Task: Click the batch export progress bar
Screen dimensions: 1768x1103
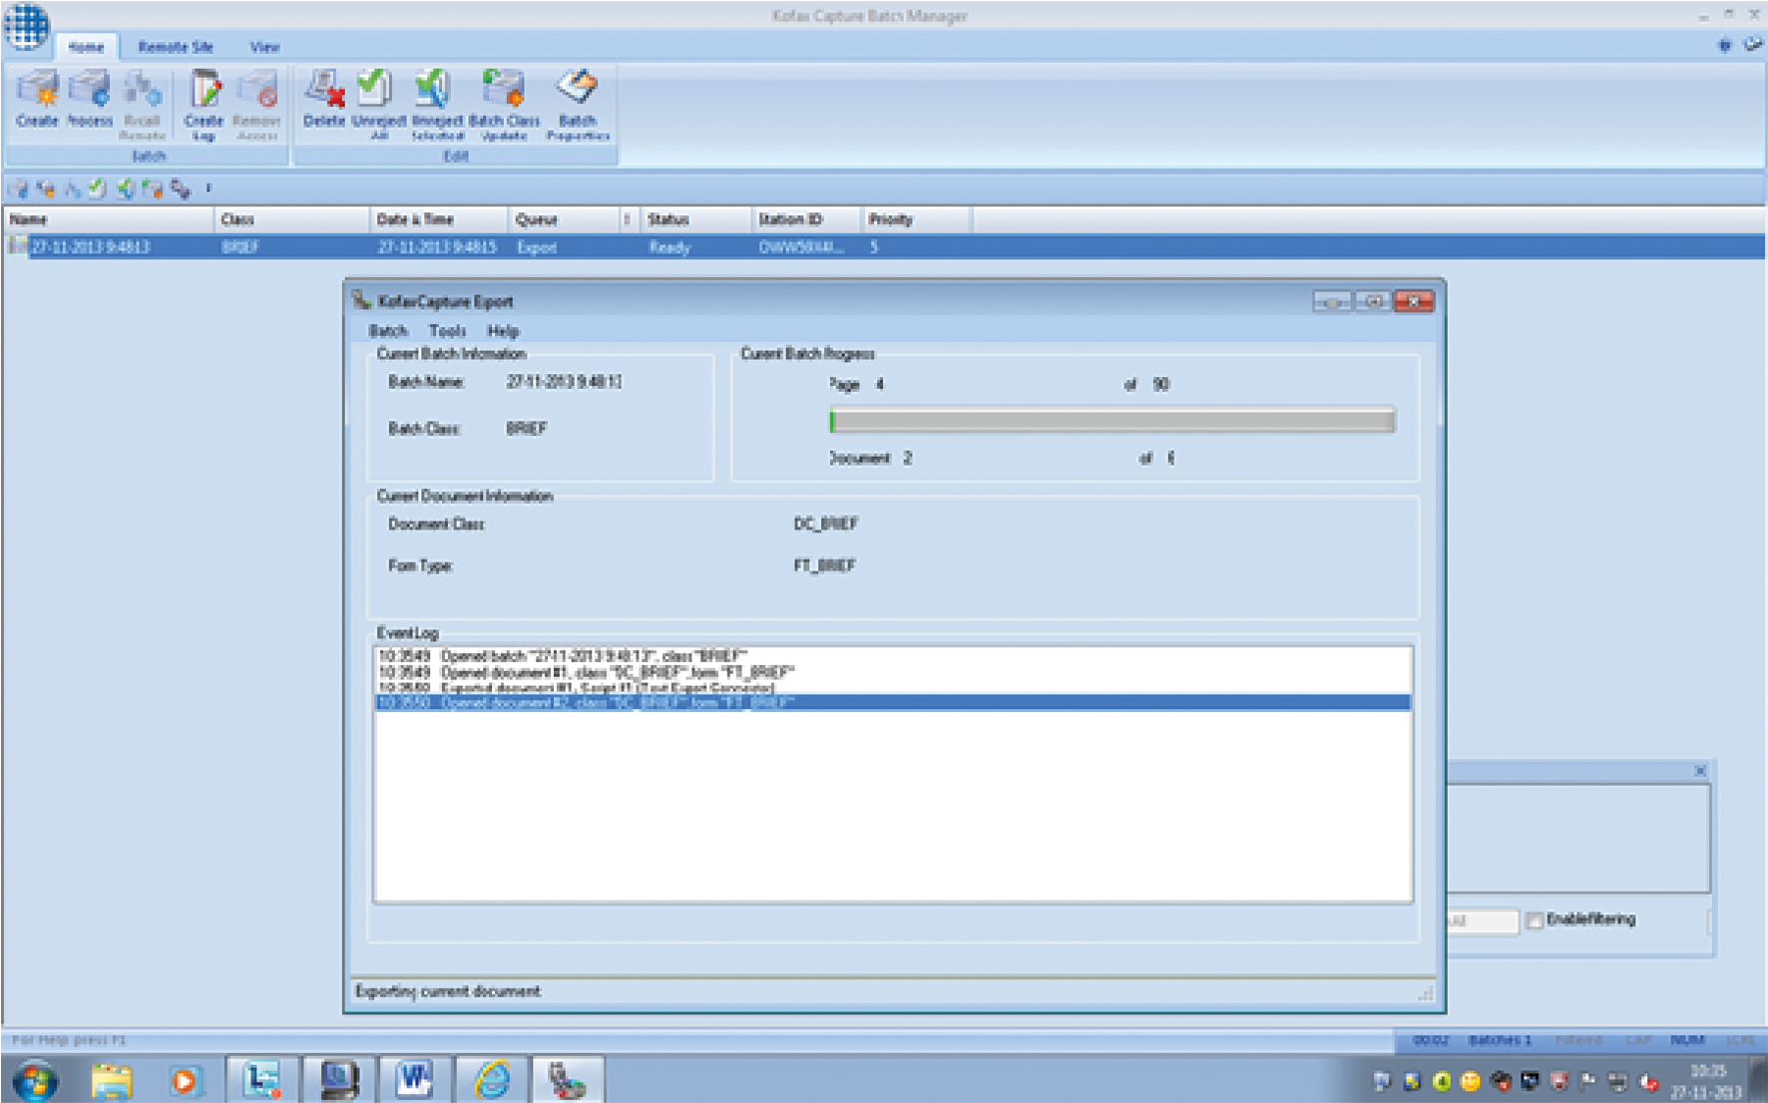Action: [1111, 422]
